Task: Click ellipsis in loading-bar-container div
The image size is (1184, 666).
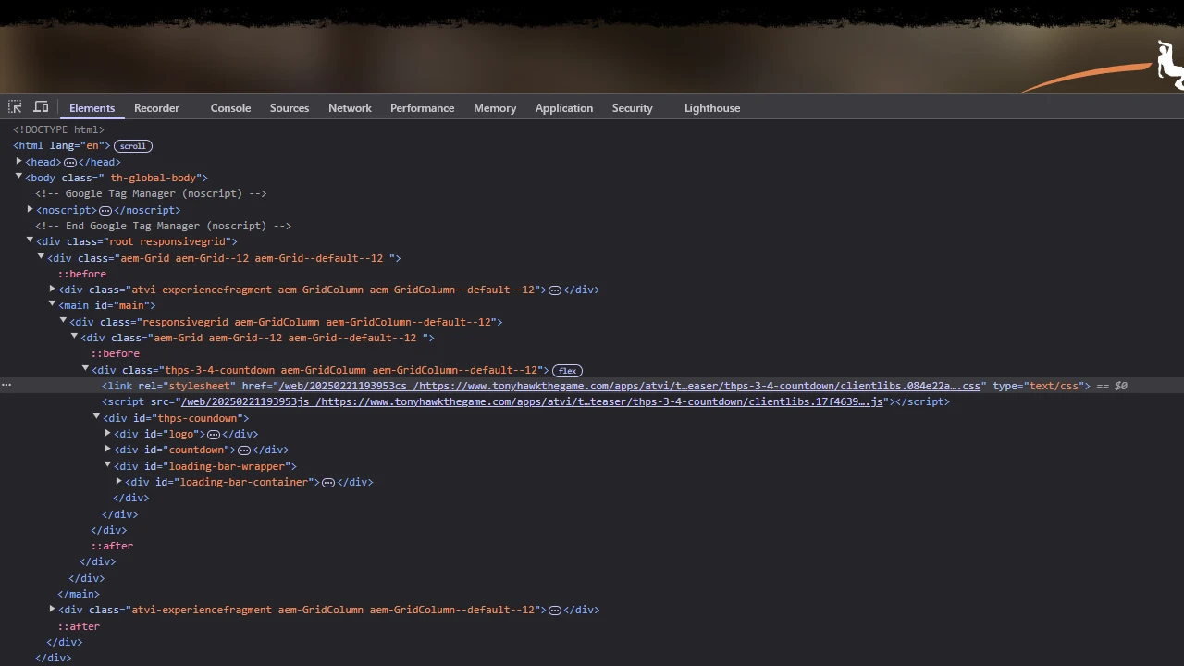Action: pos(327,482)
